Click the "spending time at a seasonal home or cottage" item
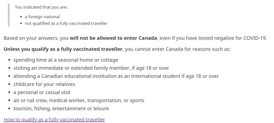 (66, 60)
